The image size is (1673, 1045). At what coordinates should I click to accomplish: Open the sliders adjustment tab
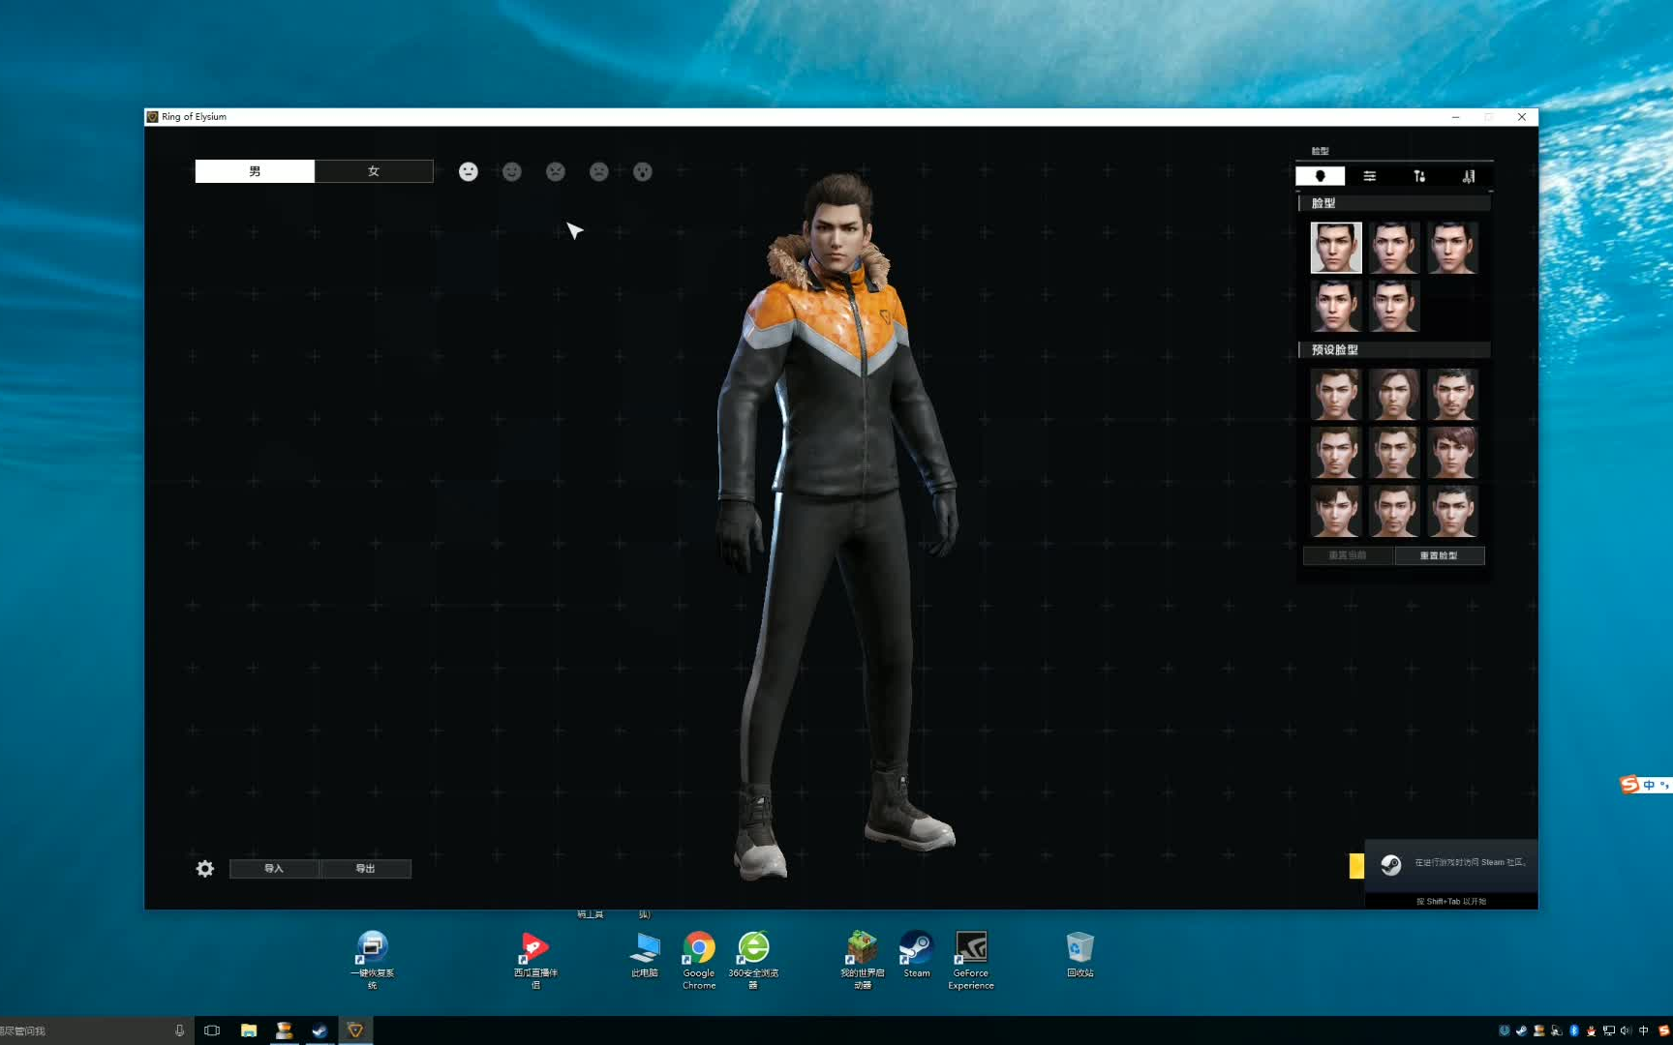pos(1370,176)
